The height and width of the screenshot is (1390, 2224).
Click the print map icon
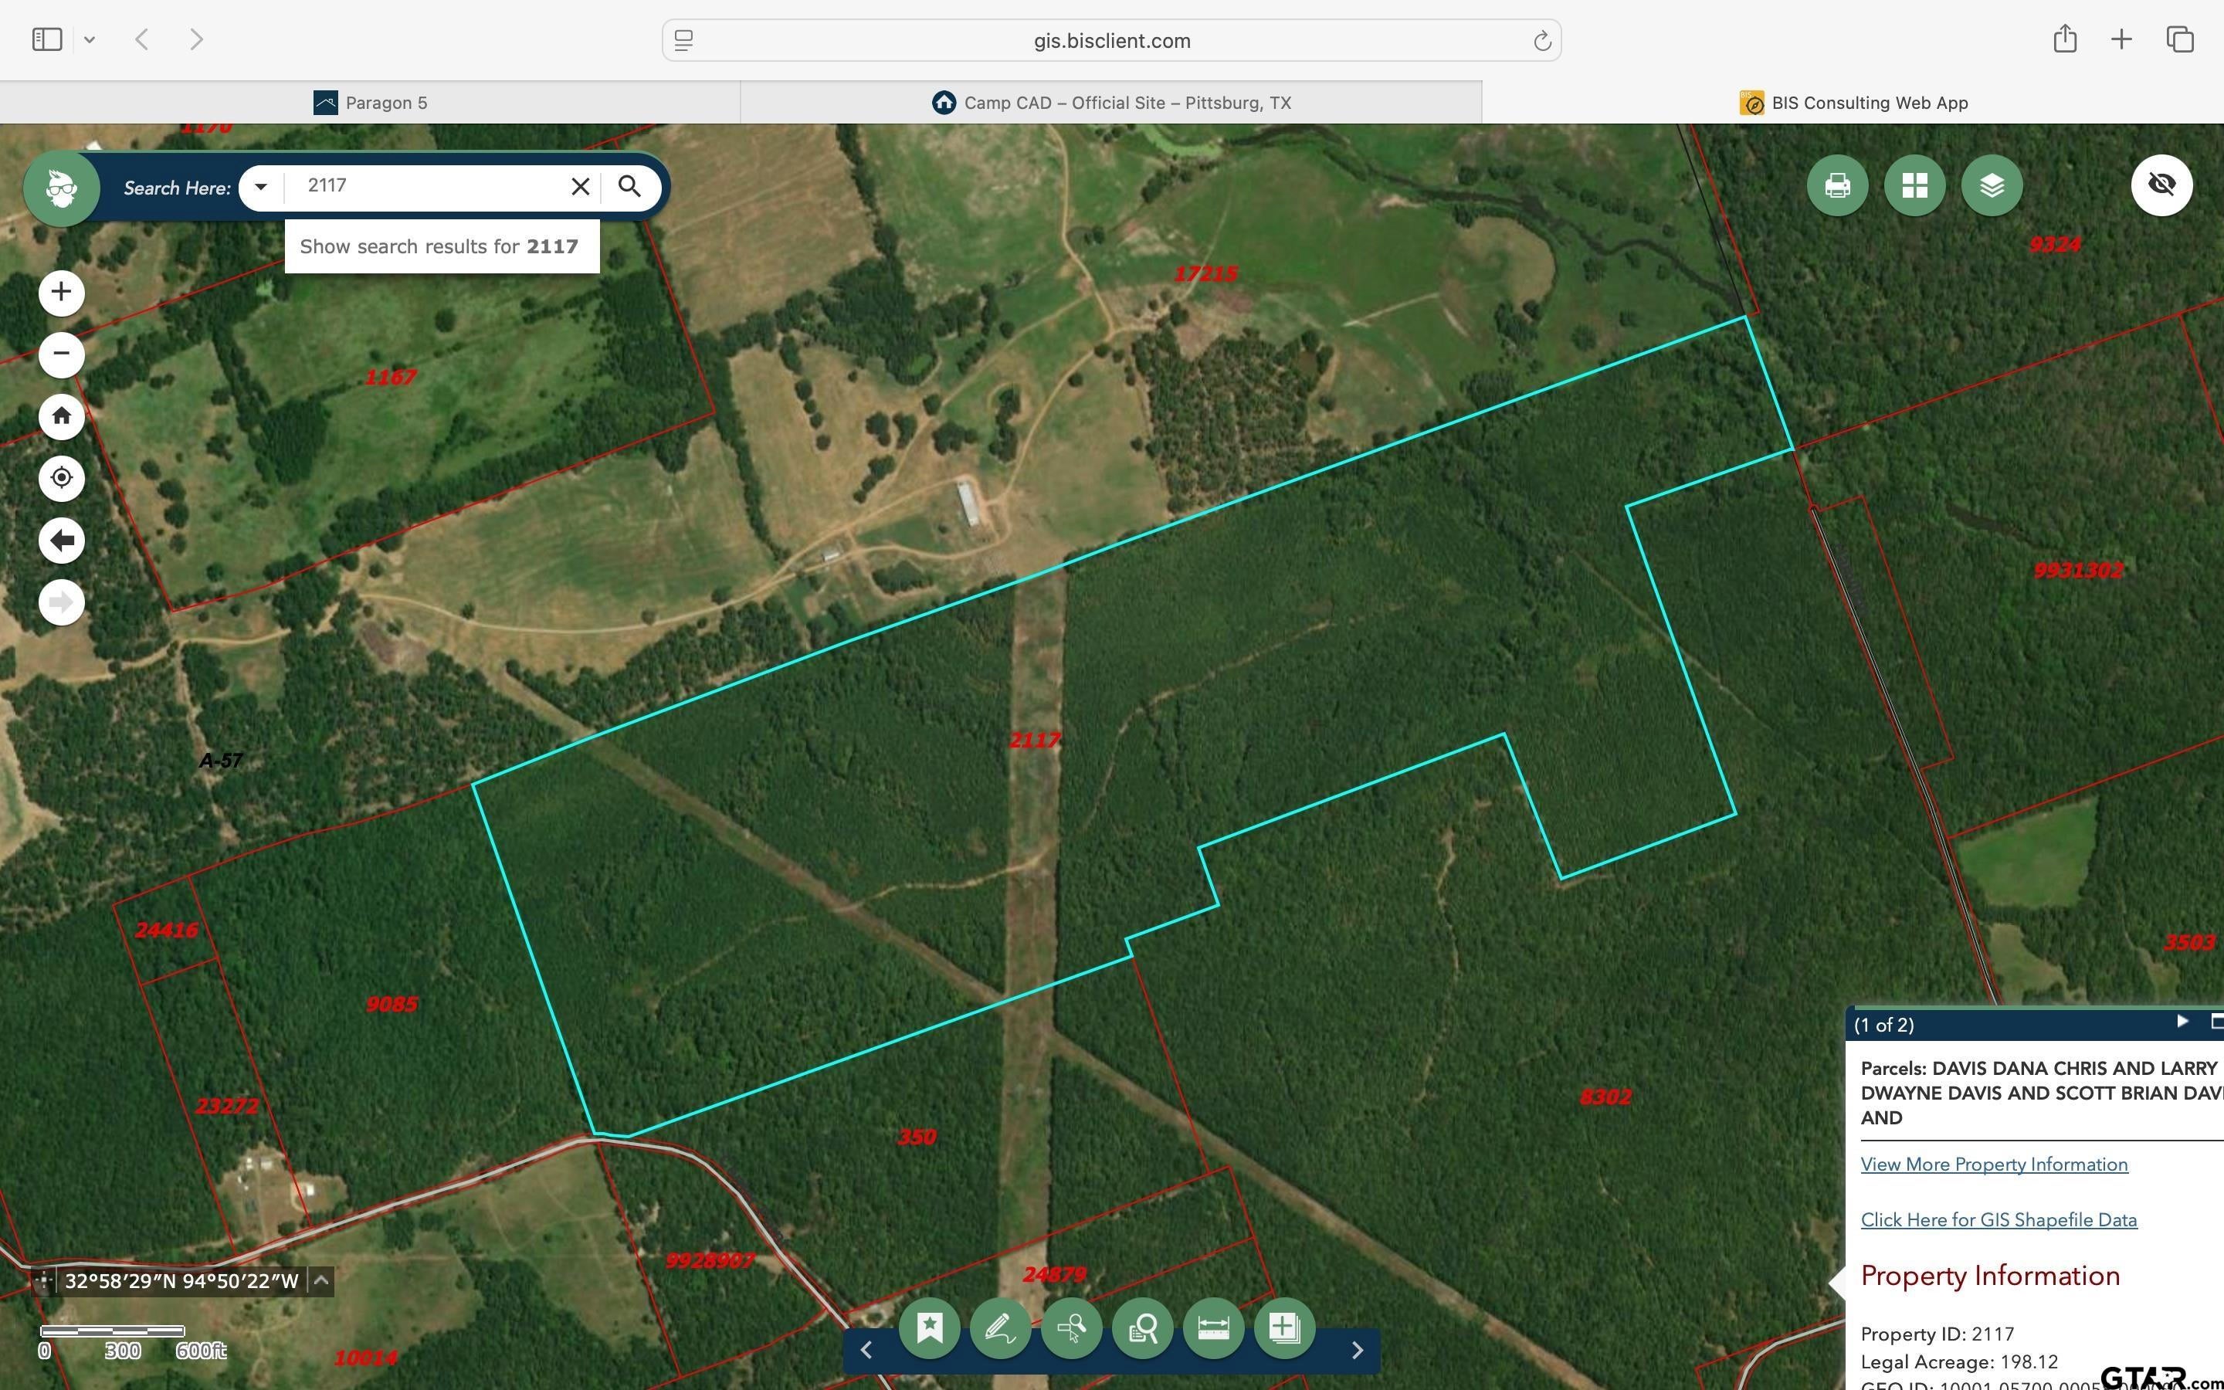[x=1837, y=185]
